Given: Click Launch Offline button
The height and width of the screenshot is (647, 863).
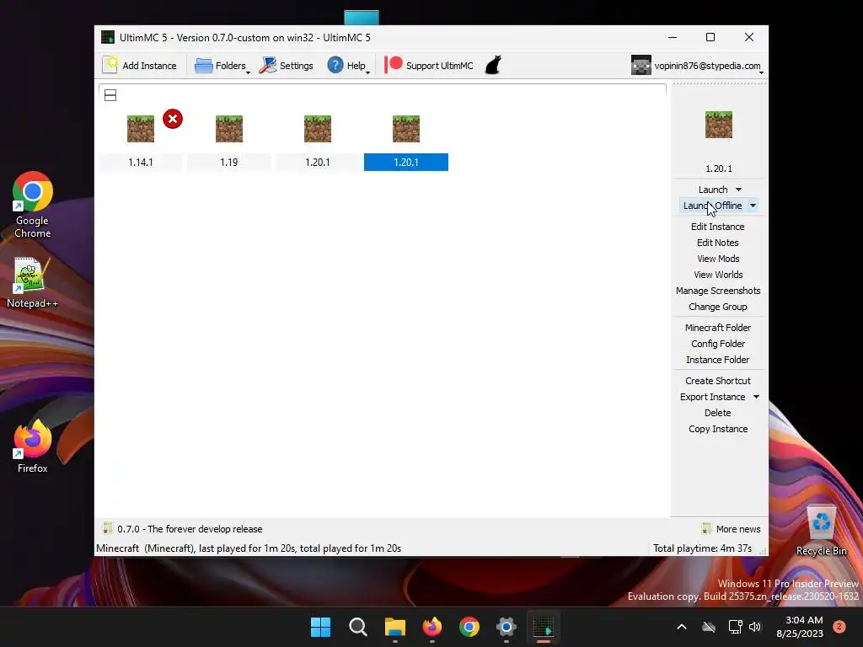Looking at the screenshot, I should tap(712, 206).
